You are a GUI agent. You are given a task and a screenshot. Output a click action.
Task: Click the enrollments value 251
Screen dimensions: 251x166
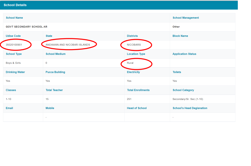[129, 99]
